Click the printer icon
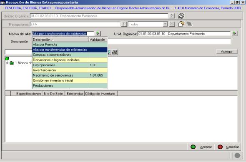Viewport: 246px width, 162px height. click(x=115, y=52)
